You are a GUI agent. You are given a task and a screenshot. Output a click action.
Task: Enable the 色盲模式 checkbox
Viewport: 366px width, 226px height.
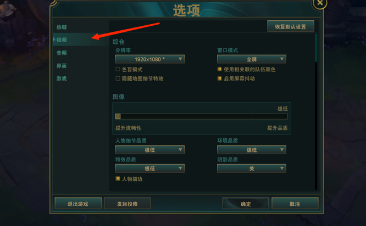pyautogui.click(x=118, y=70)
